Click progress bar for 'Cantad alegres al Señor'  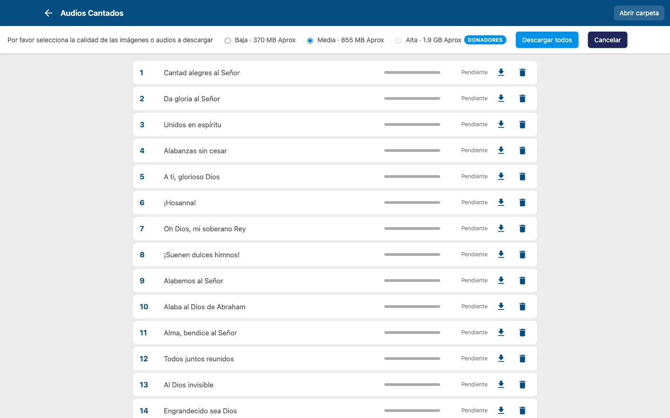[412, 72]
